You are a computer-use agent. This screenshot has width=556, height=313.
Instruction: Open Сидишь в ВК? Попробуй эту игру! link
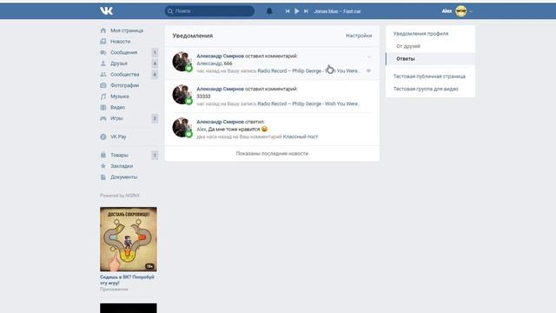[x=127, y=280]
